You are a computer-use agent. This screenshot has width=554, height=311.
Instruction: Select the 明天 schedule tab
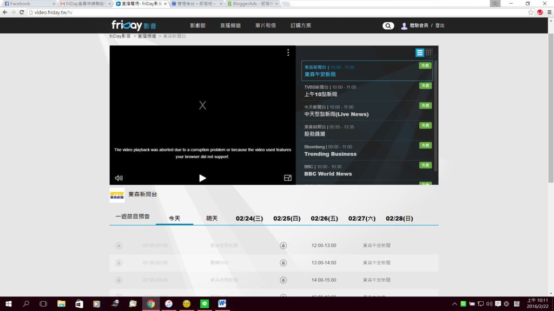(212, 219)
